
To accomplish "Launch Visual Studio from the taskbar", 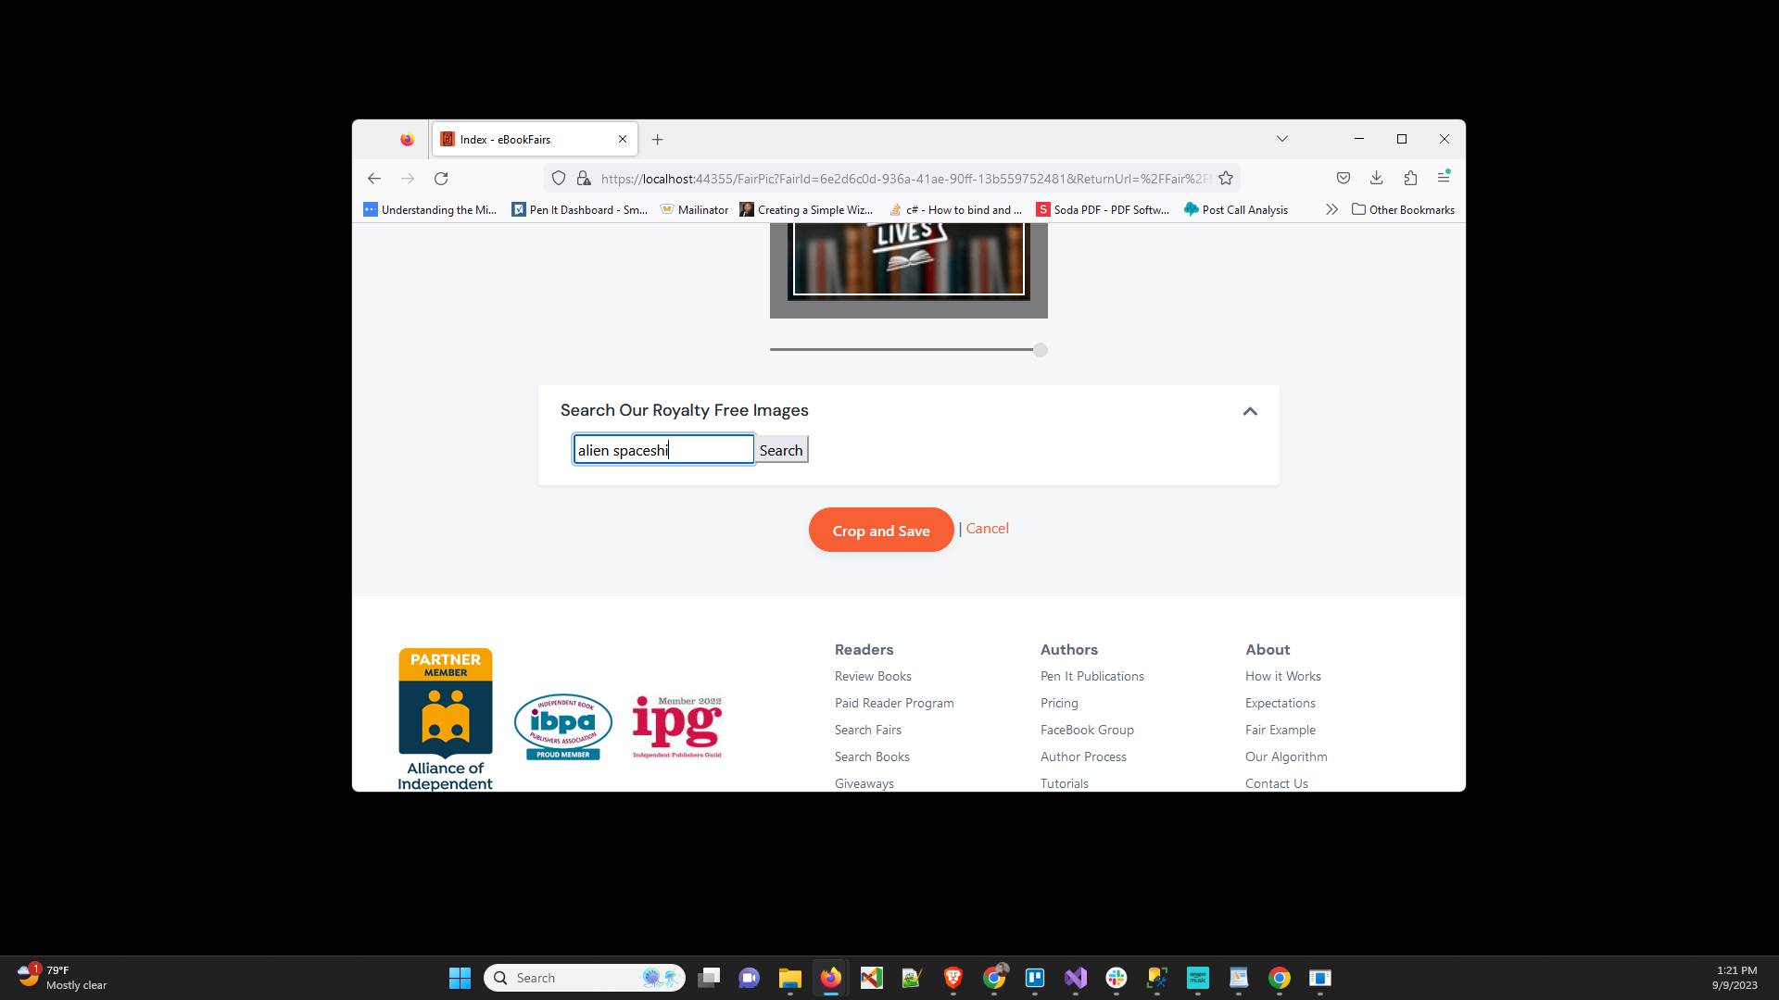I will [x=1076, y=978].
